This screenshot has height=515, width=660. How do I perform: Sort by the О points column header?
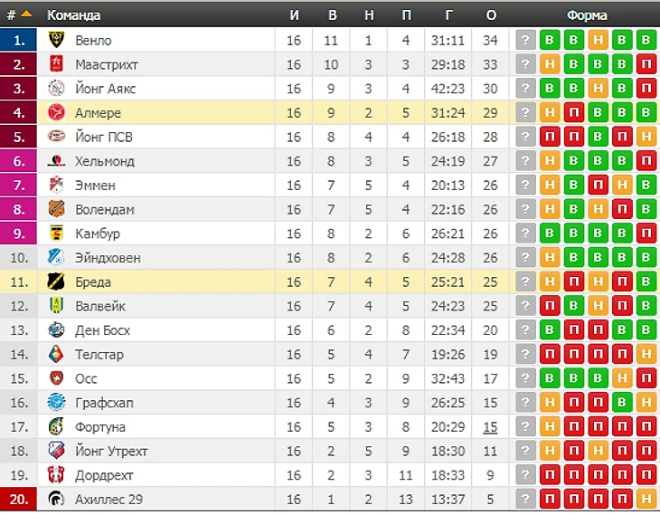coord(491,15)
